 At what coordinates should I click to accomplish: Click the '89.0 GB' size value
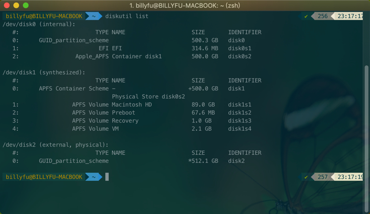(203, 105)
